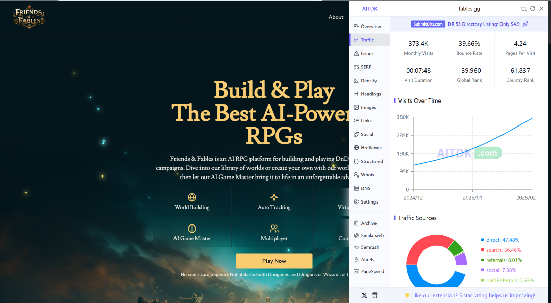This screenshot has height=303, width=551.
Task: Click DR 53 Directory Listing link
Action: click(x=484, y=24)
